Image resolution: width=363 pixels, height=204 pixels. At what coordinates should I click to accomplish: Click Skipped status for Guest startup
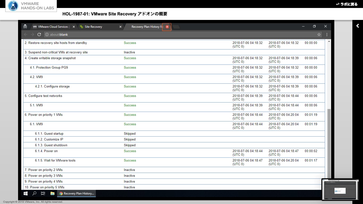click(130, 134)
